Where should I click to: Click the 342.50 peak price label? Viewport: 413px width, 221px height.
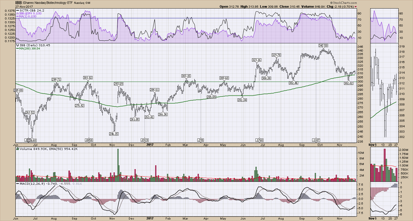pyautogui.click(x=324, y=46)
